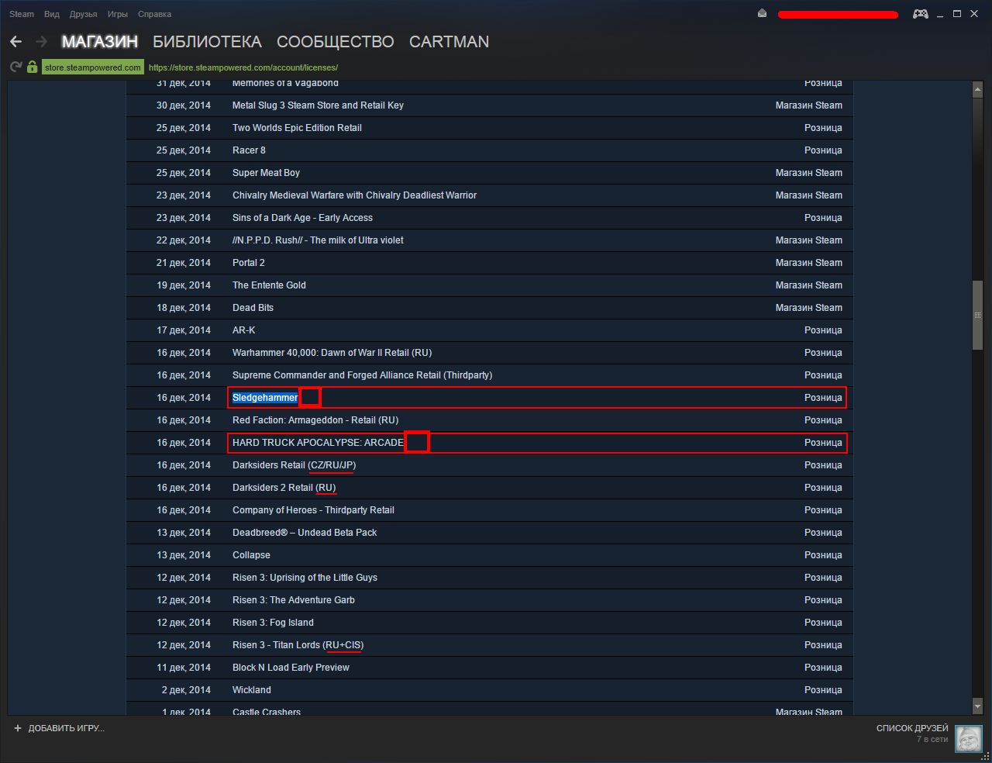Screen dimensions: 992x763
Task: Click The Entente Gold entry
Action: (269, 285)
